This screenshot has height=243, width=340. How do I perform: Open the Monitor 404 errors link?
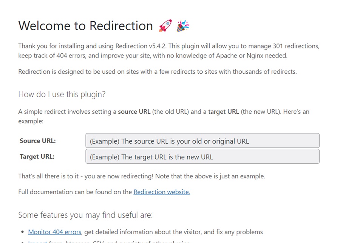point(54,232)
